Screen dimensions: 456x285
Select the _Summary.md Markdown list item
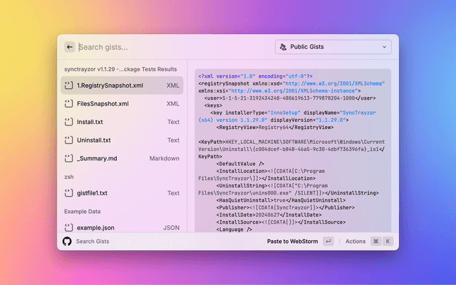point(121,158)
